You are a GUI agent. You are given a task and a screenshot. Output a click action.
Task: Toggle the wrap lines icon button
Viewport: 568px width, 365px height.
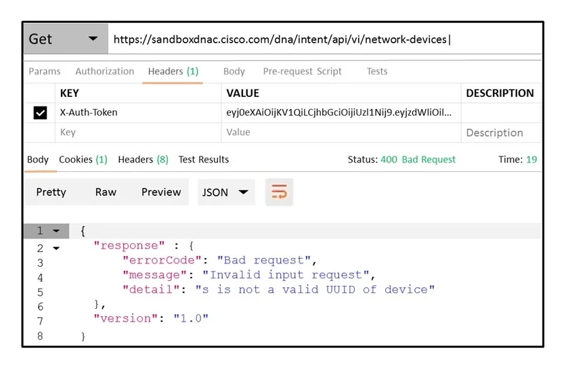point(279,192)
